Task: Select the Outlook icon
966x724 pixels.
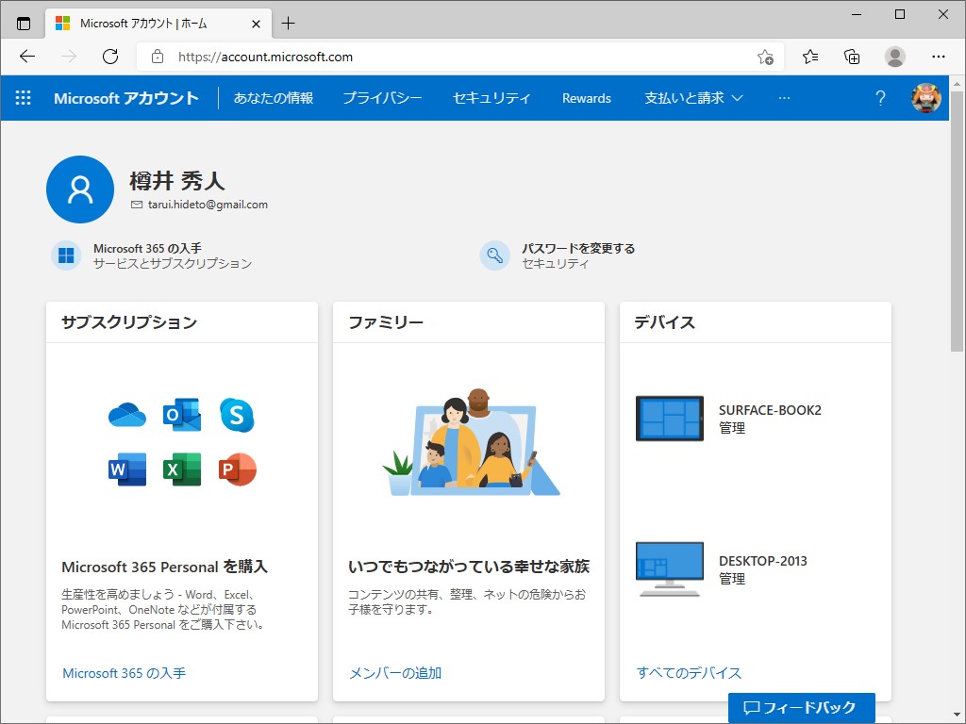Action: point(181,415)
